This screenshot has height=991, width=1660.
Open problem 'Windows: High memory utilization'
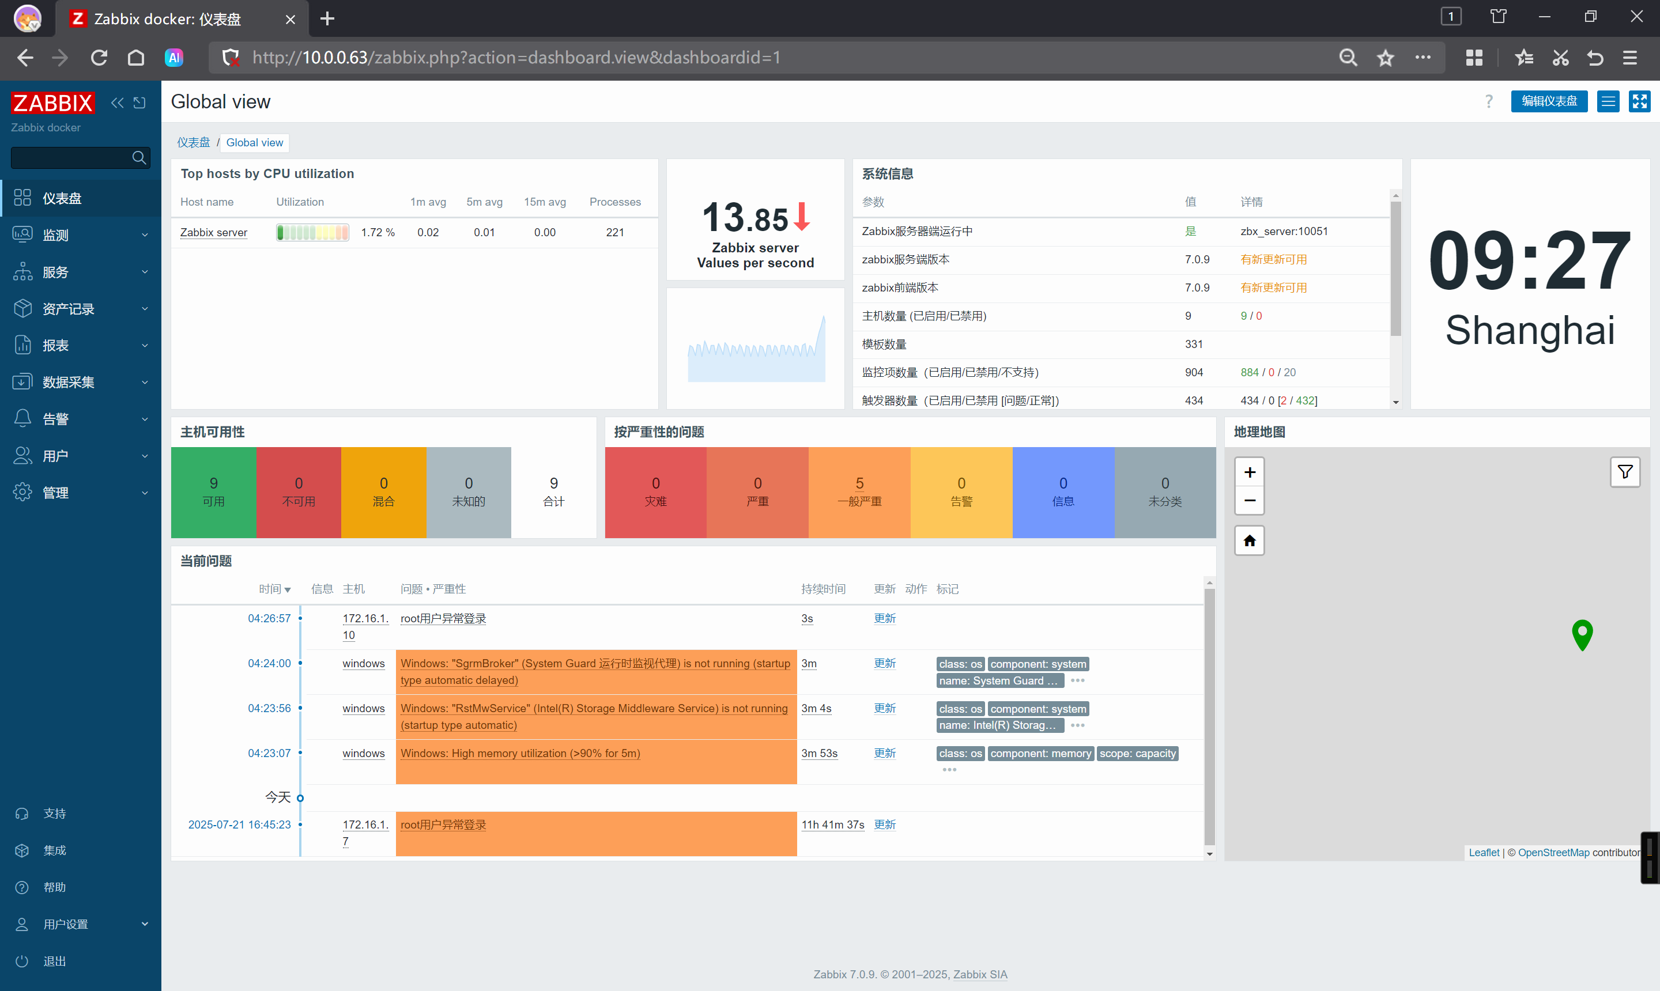(520, 753)
